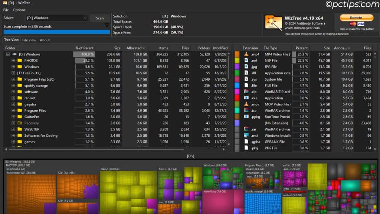
Task: Expand the software folder node
Action: click(x=13, y=92)
